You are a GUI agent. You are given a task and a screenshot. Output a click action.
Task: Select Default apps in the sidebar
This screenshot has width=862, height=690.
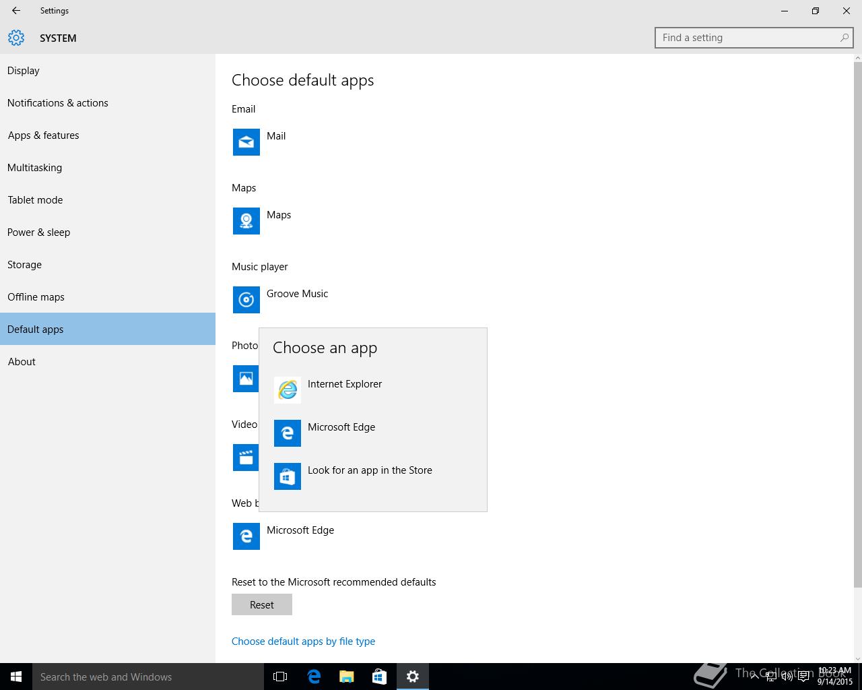[x=108, y=329]
